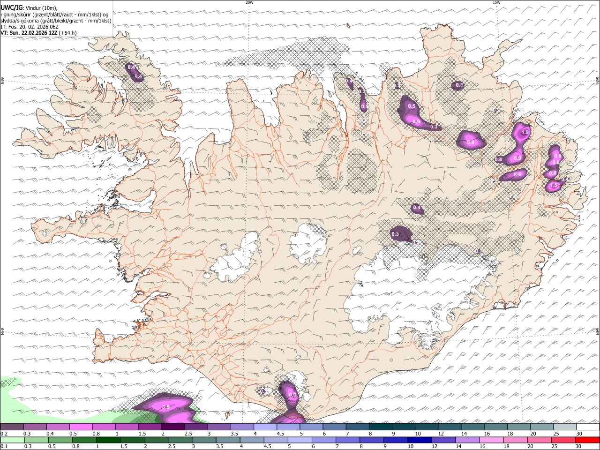Image resolution: width=600 pixels, height=450 pixels.
Task: Choose the palest green 0.1 swatch in the lower legend
Action: 12,440
